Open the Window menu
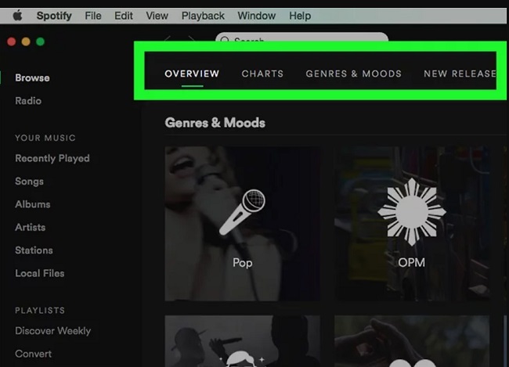Viewport: 509px width, 367px height. click(x=256, y=16)
